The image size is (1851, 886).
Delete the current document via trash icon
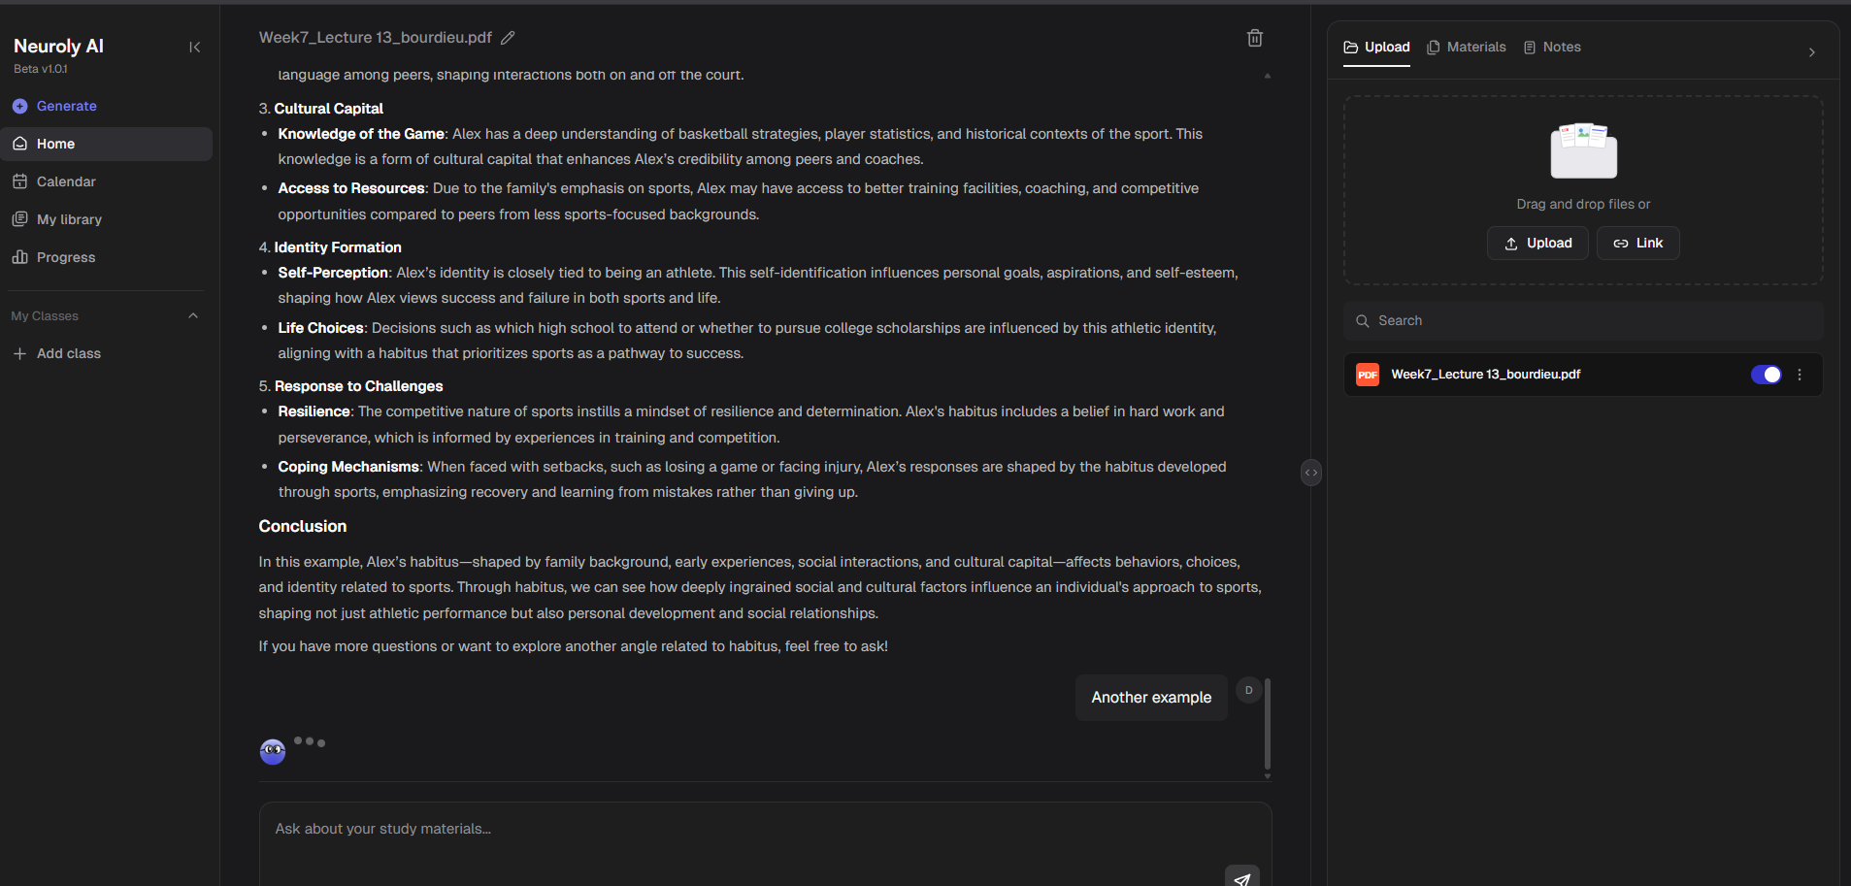coord(1254,37)
